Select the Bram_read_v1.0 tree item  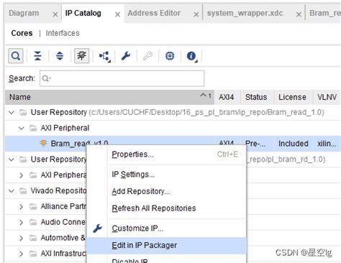pos(79,144)
